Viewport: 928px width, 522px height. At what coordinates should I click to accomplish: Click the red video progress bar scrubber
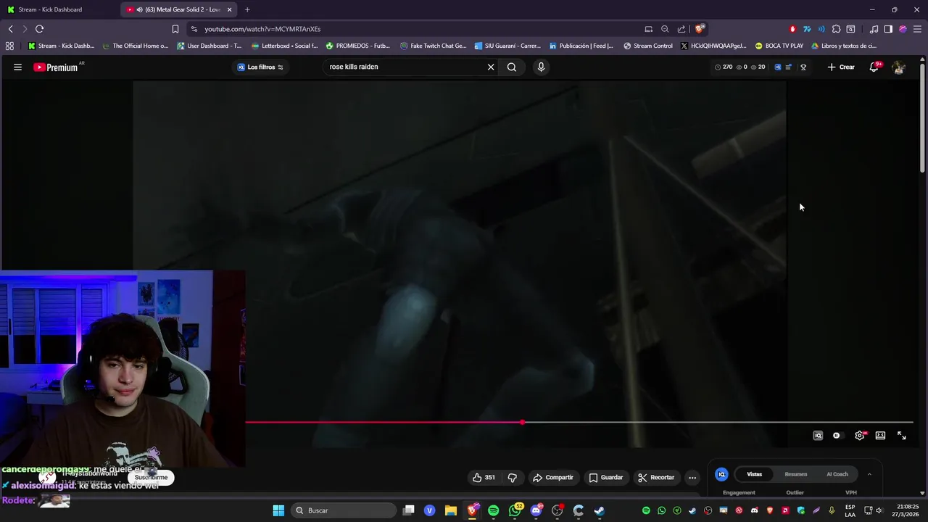522,422
